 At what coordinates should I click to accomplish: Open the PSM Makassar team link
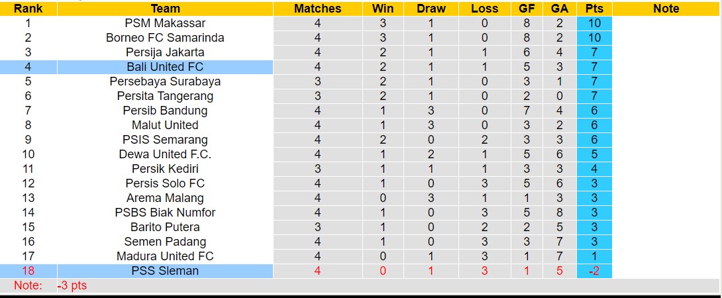165,23
